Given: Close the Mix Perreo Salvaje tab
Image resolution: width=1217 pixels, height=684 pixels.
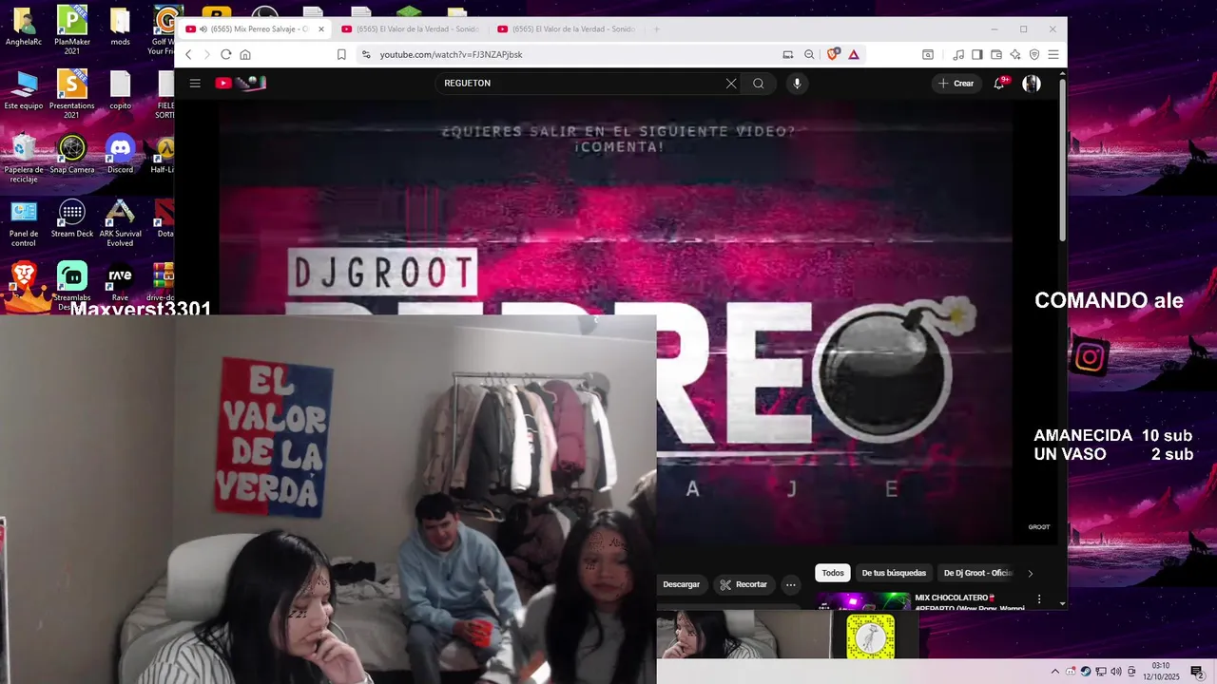Looking at the screenshot, I should click(321, 29).
